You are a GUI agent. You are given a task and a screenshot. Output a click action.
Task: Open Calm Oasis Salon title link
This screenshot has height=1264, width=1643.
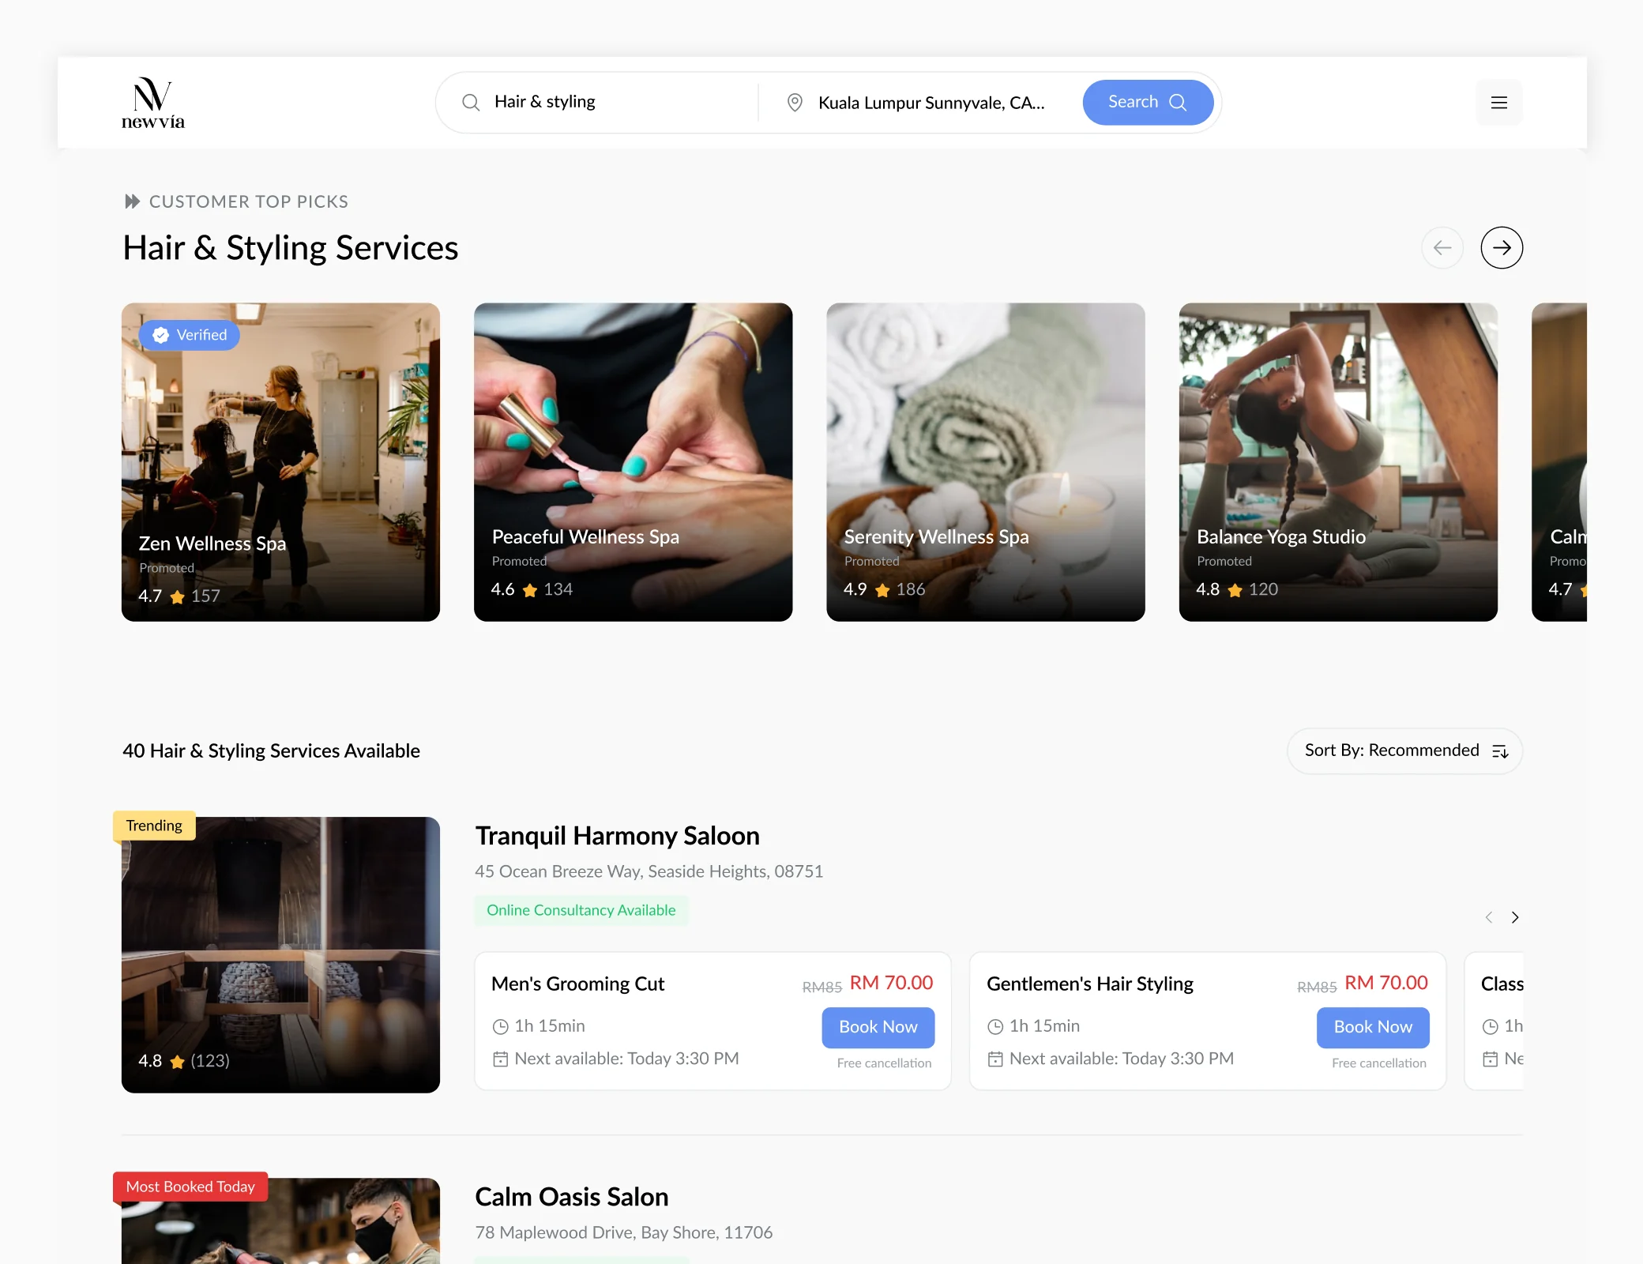coord(572,1197)
